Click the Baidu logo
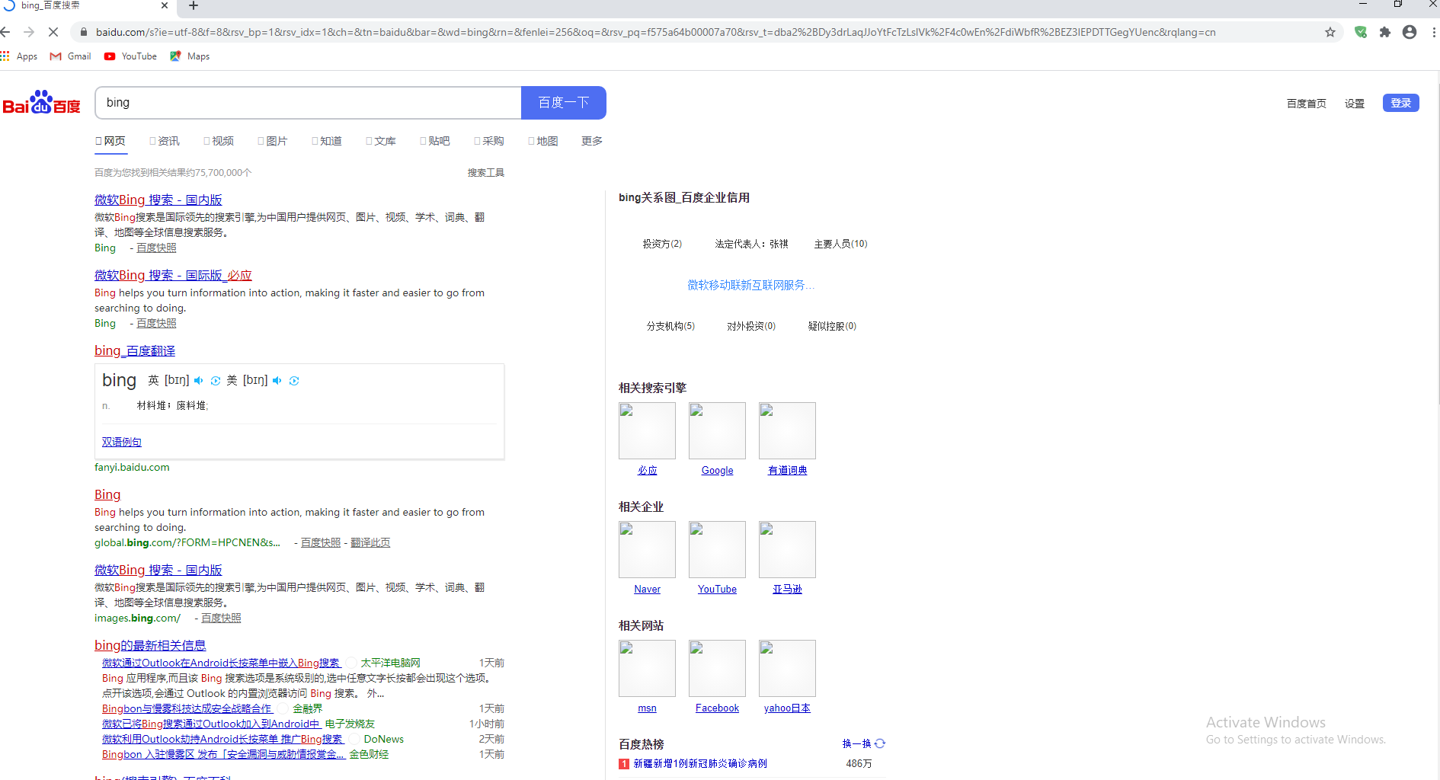 [42, 103]
